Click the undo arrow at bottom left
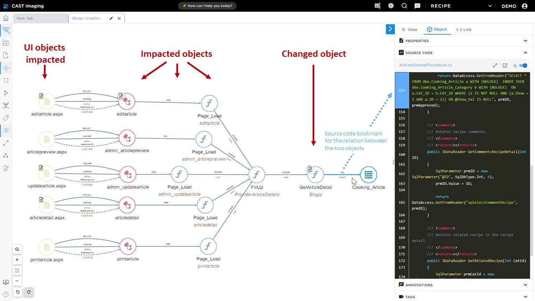Viewport: 535px width, 301px height. pos(17,292)
